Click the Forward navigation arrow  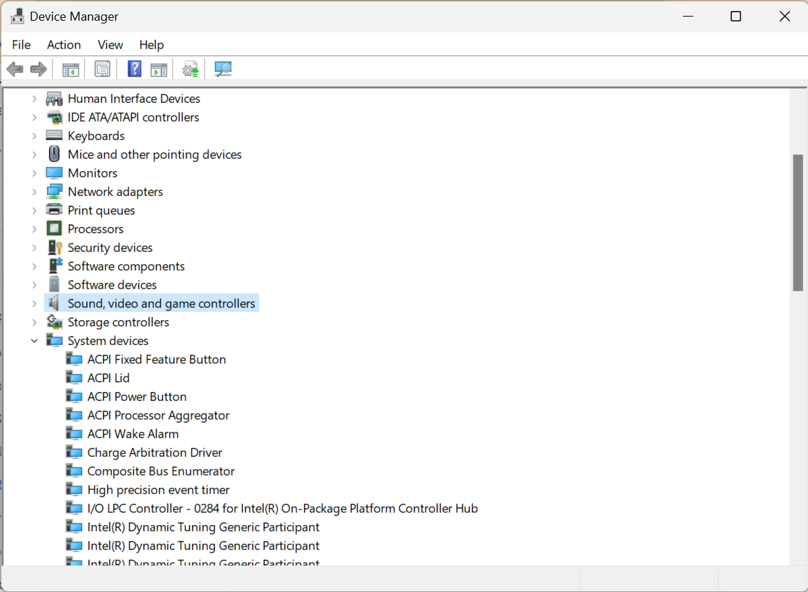[x=38, y=68]
